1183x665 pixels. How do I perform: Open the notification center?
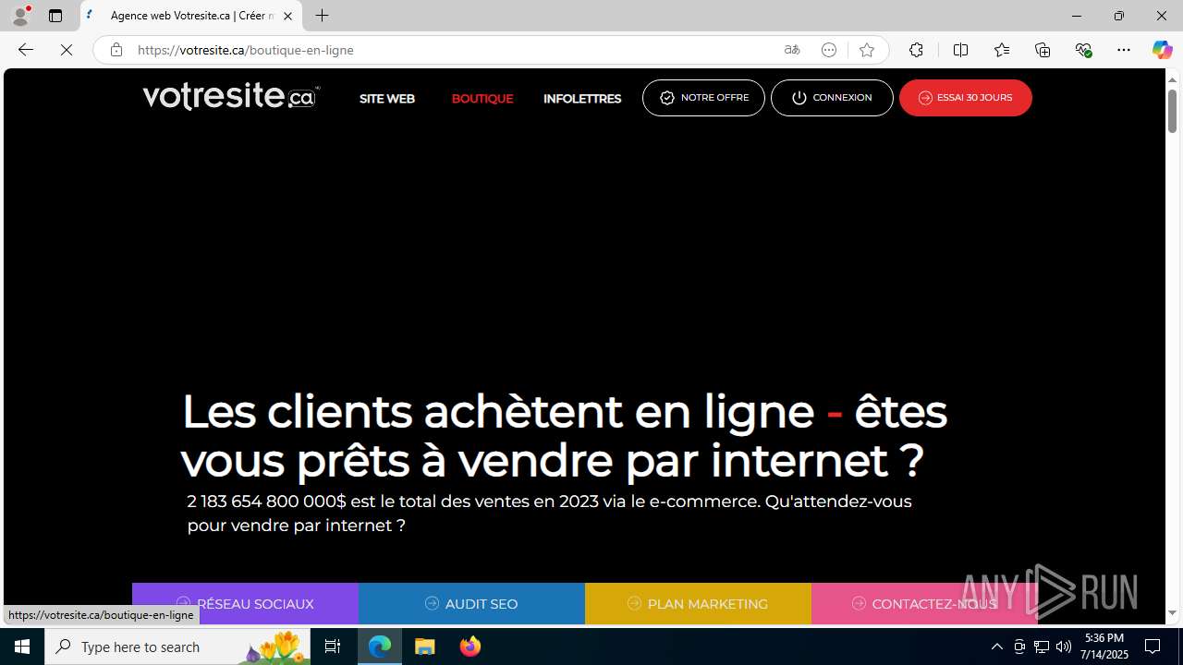click(1153, 647)
